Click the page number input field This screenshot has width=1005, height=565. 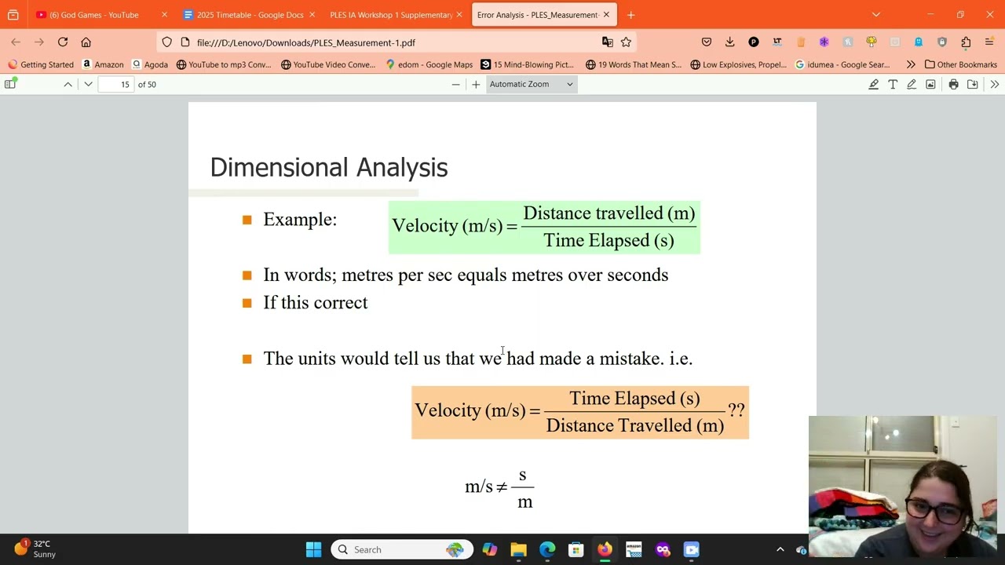(x=117, y=84)
